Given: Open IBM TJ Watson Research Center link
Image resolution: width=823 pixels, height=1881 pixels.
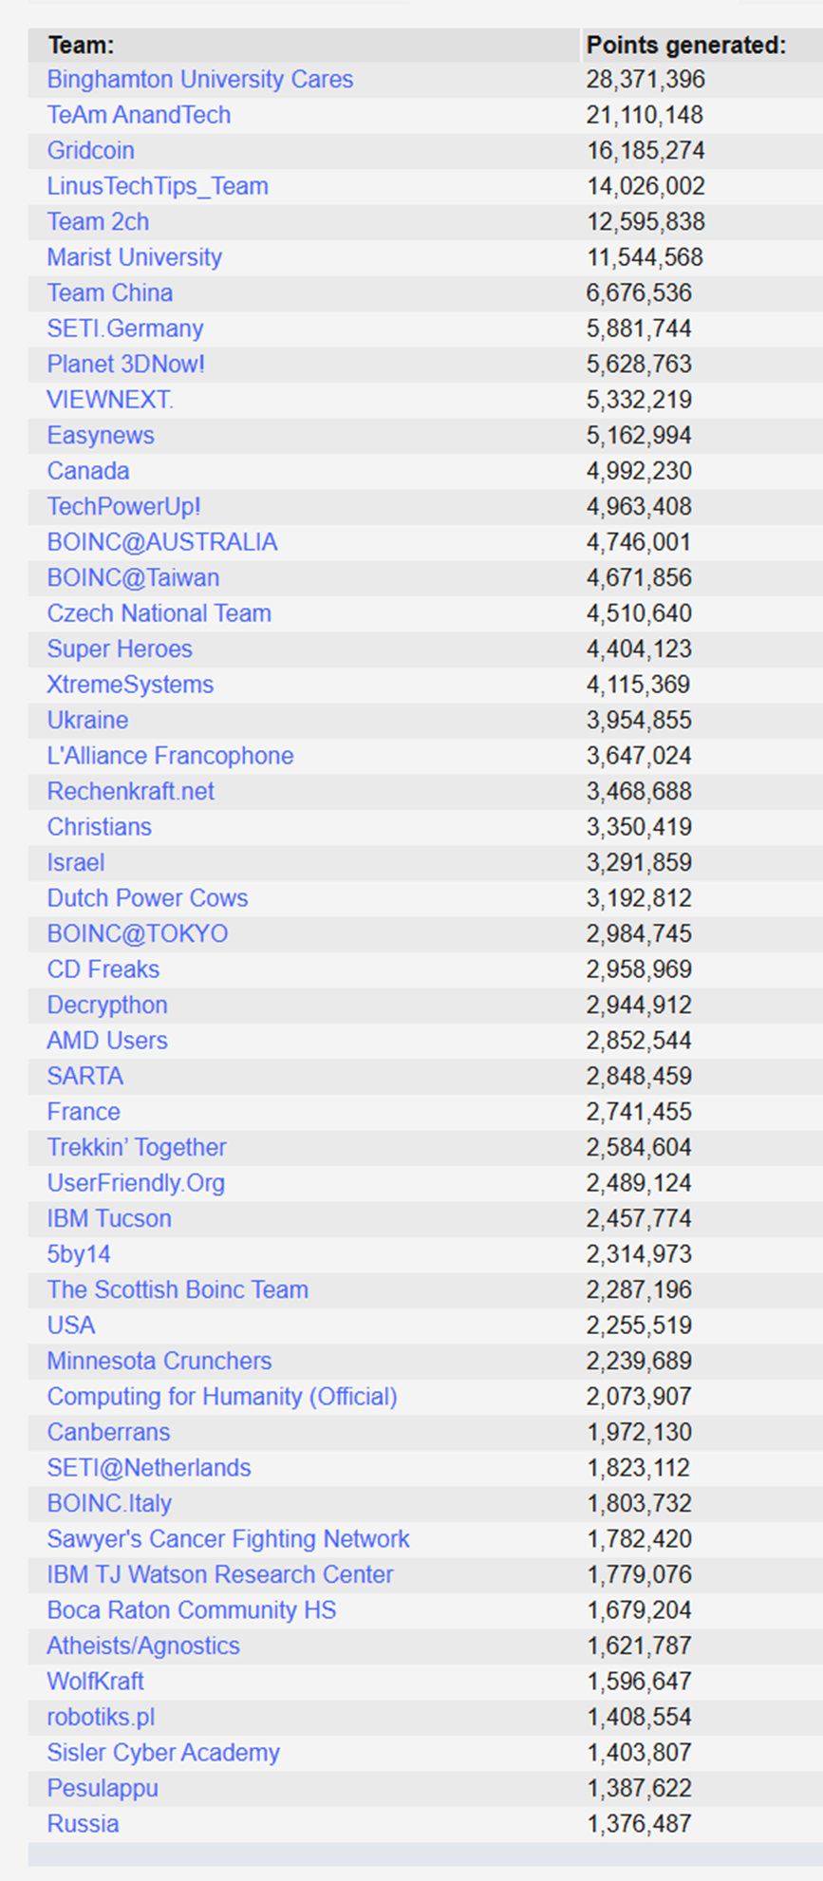Looking at the screenshot, I should (x=220, y=1575).
